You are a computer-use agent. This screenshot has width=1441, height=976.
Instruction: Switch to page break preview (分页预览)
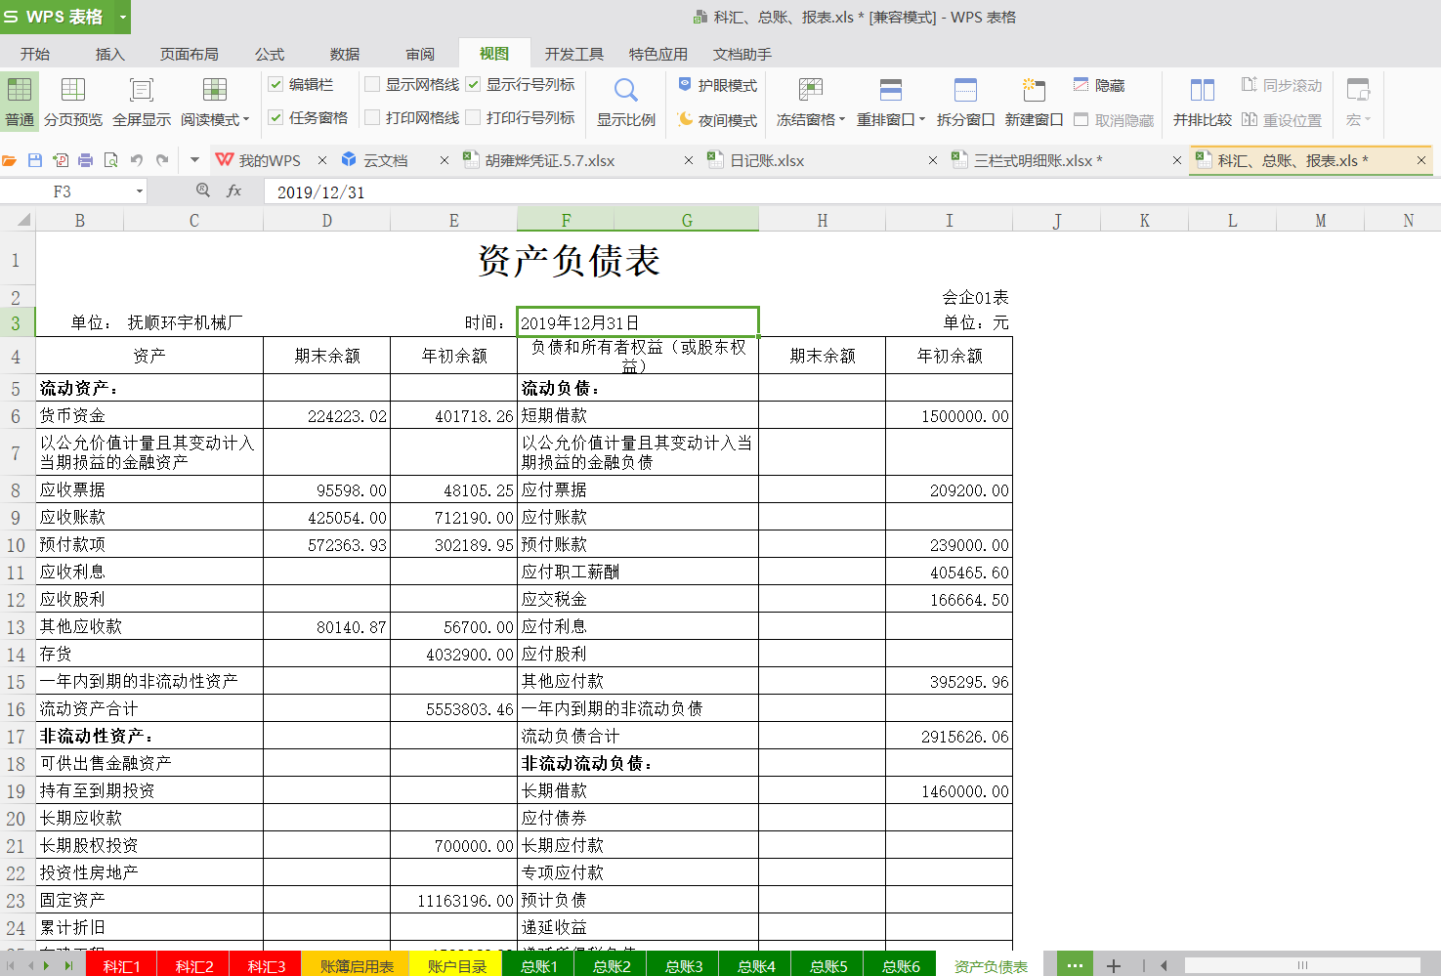73,102
